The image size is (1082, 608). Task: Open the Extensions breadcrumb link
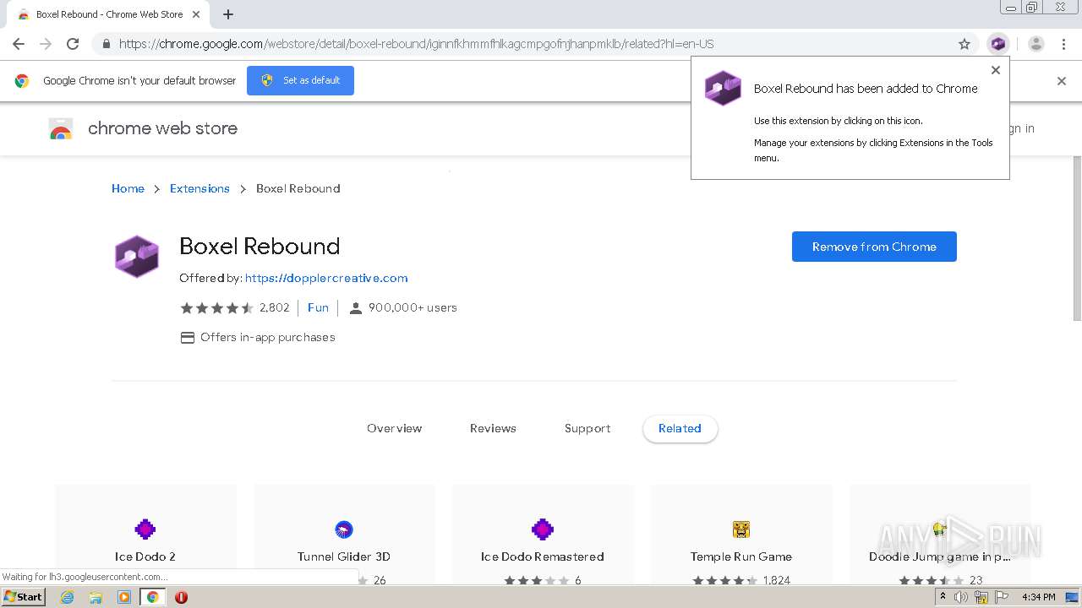199,188
